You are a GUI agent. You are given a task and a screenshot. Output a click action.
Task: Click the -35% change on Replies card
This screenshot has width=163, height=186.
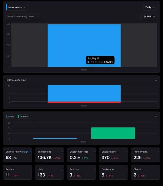15,176
